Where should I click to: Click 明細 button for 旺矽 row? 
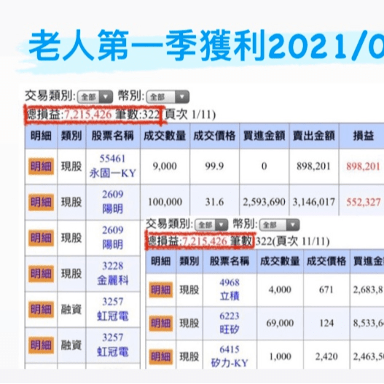[x=160, y=324]
